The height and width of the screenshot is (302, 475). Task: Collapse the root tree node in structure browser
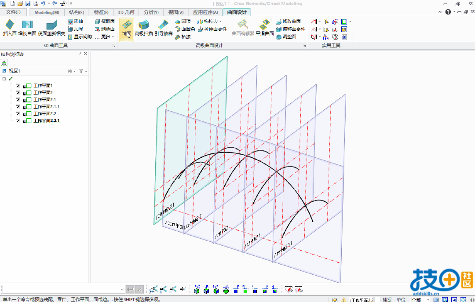click(x=4, y=79)
